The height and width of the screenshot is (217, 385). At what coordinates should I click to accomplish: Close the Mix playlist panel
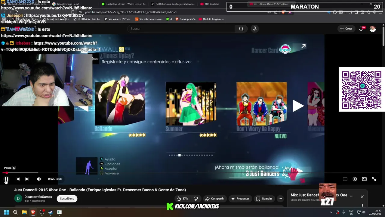(x=362, y=197)
